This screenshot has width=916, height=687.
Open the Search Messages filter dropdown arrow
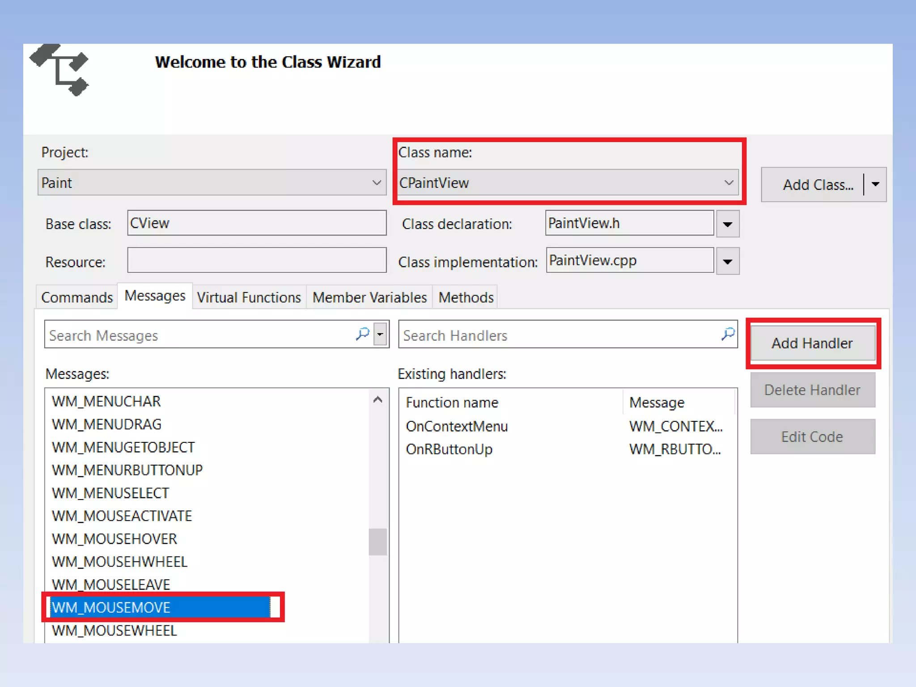click(380, 334)
